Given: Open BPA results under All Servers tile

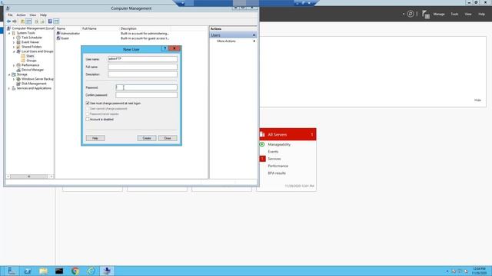Looking at the screenshot, I should pos(277,173).
